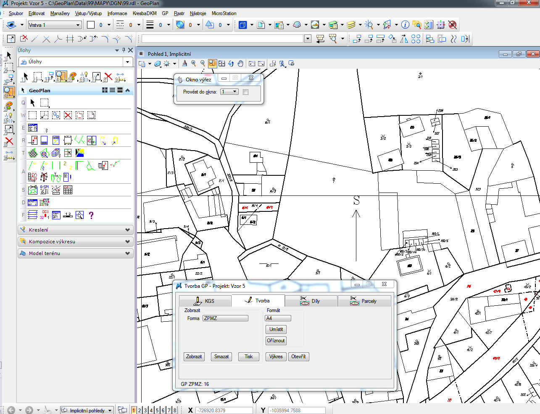
Task: Select the Zoom Out view tool
Action: (203, 63)
